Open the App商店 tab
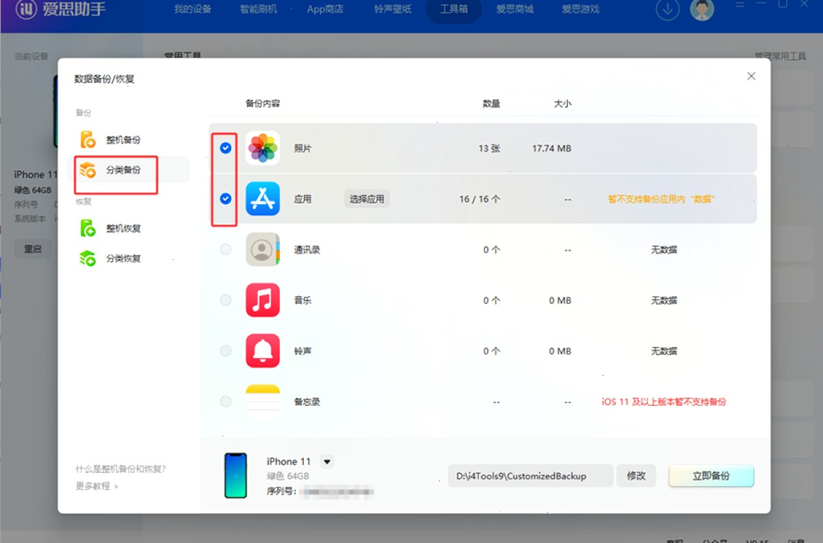This screenshot has height=543, width=823. [325, 10]
